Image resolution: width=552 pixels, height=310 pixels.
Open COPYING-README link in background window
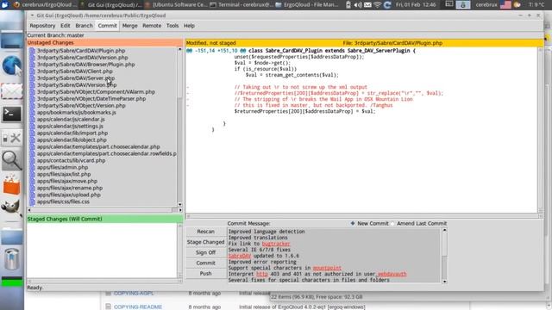tap(138, 307)
